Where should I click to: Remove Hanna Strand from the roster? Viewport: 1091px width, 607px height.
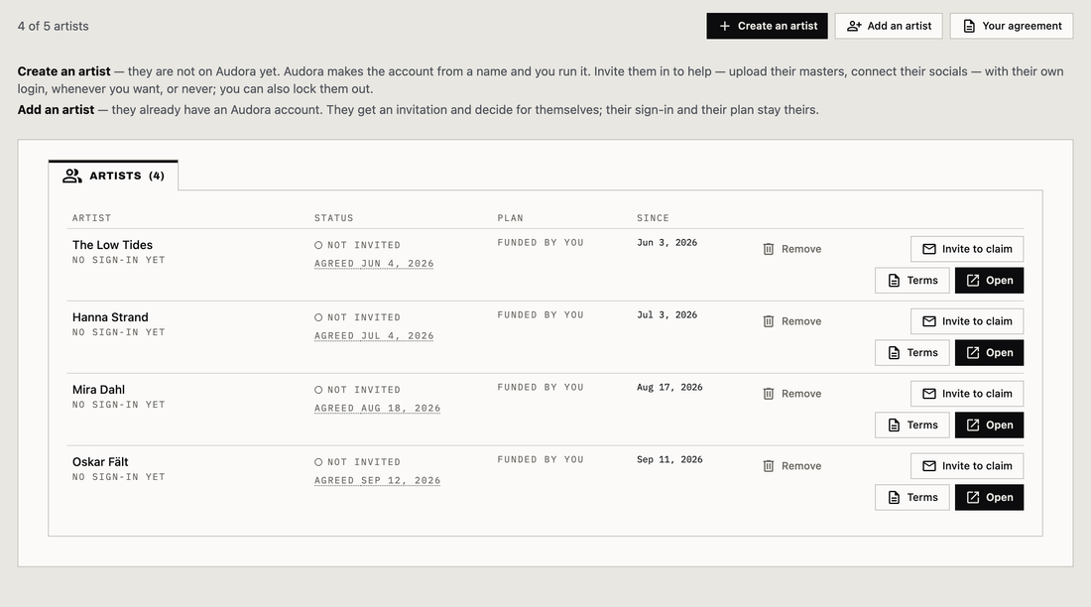(791, 321)
